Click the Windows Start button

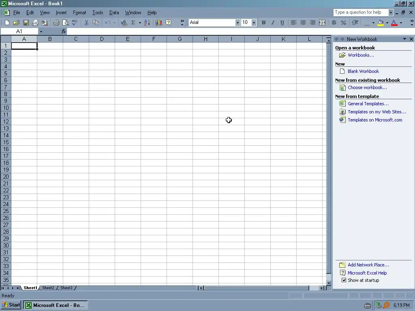coord(11,305)
